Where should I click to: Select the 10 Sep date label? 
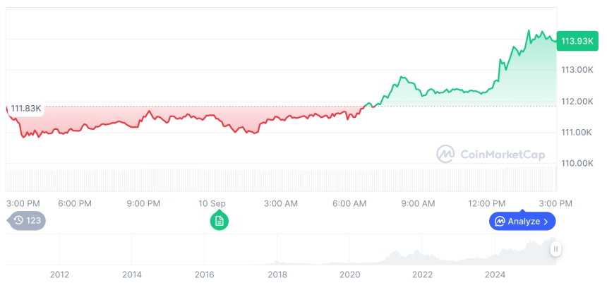click(x=212, y=203)
